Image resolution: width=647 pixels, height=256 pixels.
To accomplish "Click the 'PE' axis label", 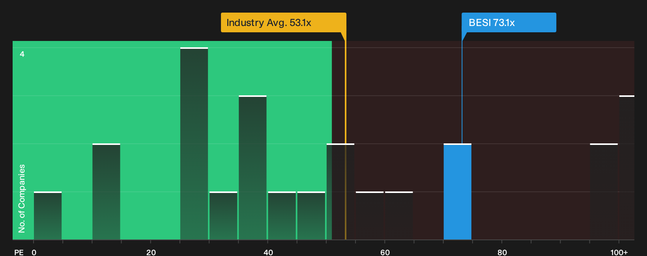I will (x=19, y=252).
